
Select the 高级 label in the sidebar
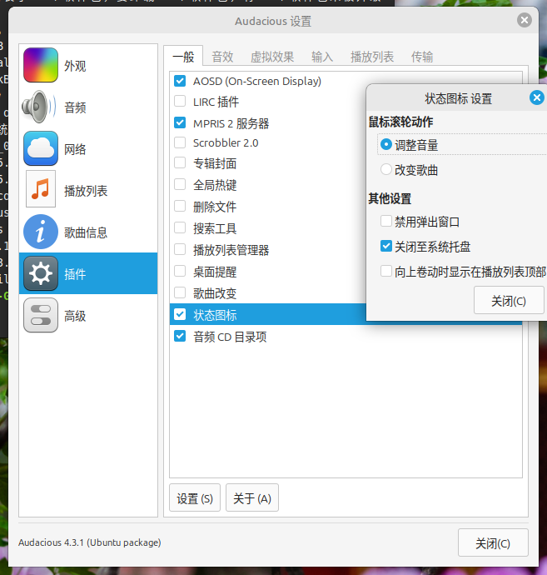click(x=75, y=316)
